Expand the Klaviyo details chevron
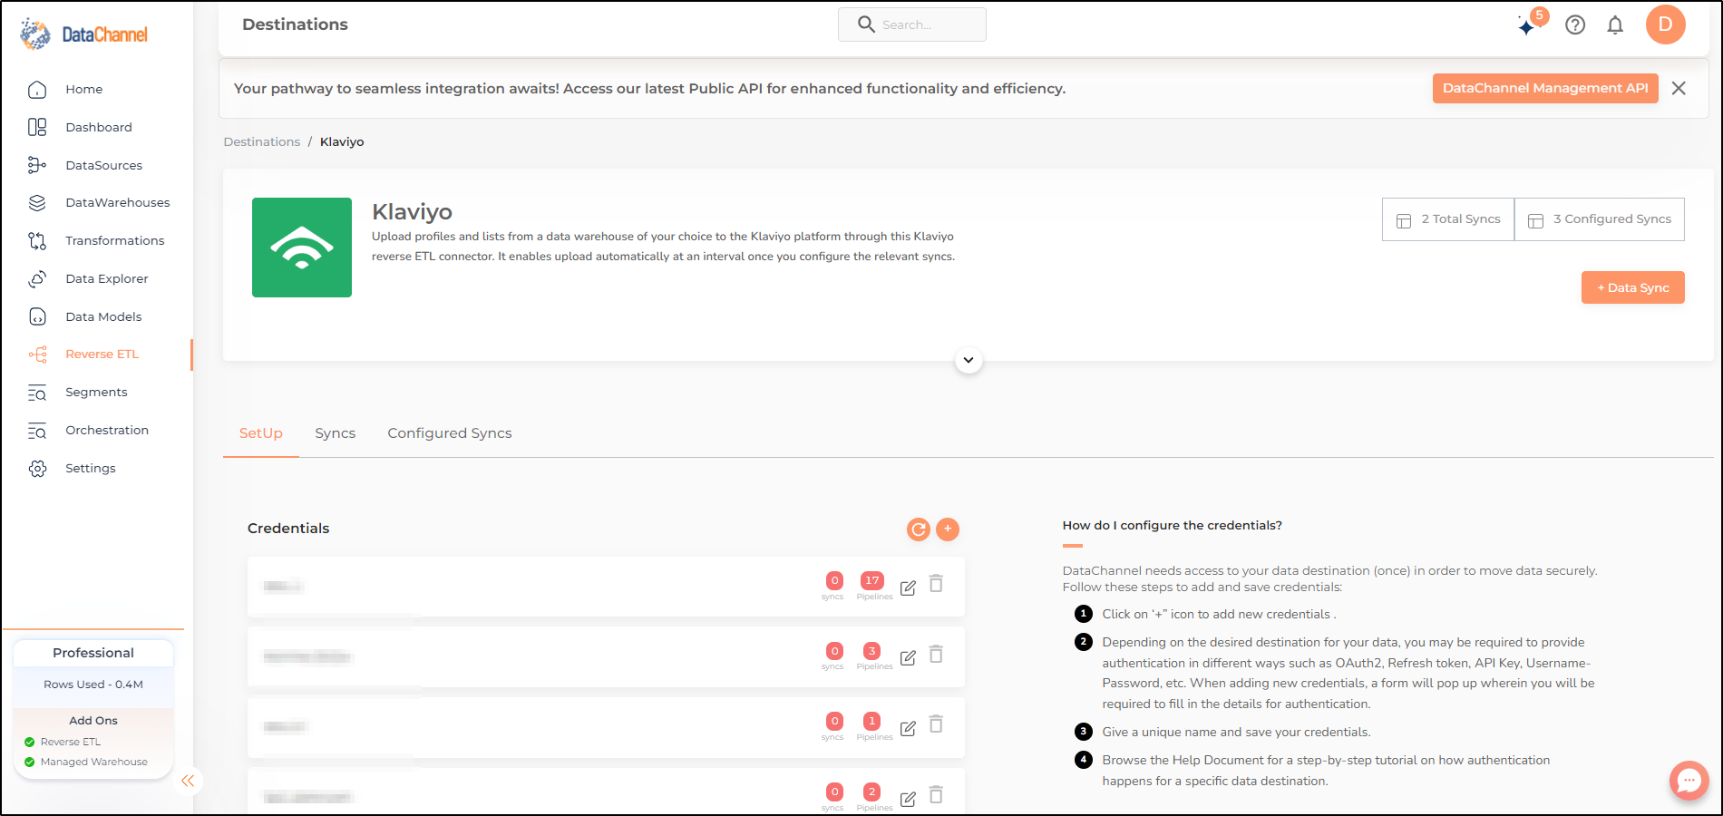 tap(969, 360)
